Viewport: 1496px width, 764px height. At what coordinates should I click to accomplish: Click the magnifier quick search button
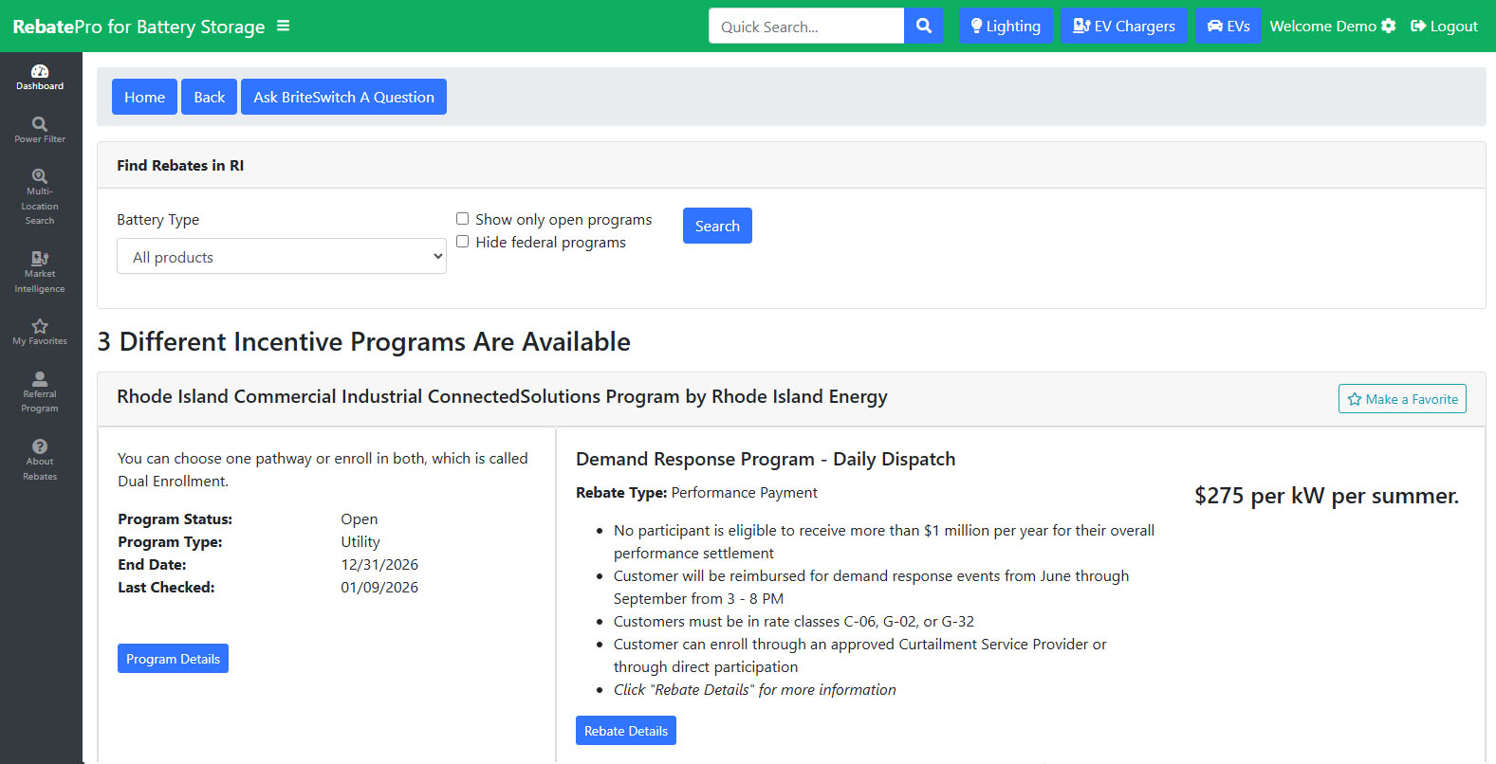tap(924, 26)
